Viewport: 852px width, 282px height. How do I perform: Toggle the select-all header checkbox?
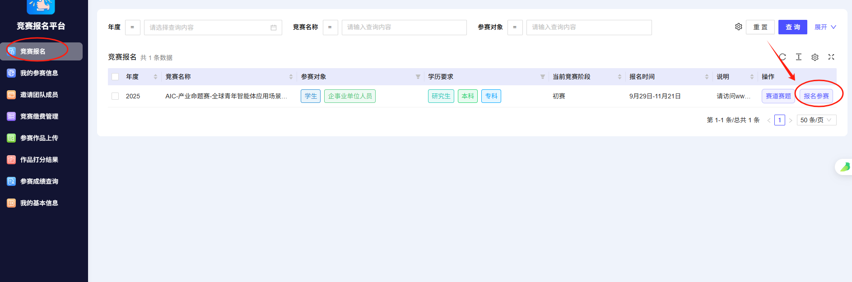[115, 77]
